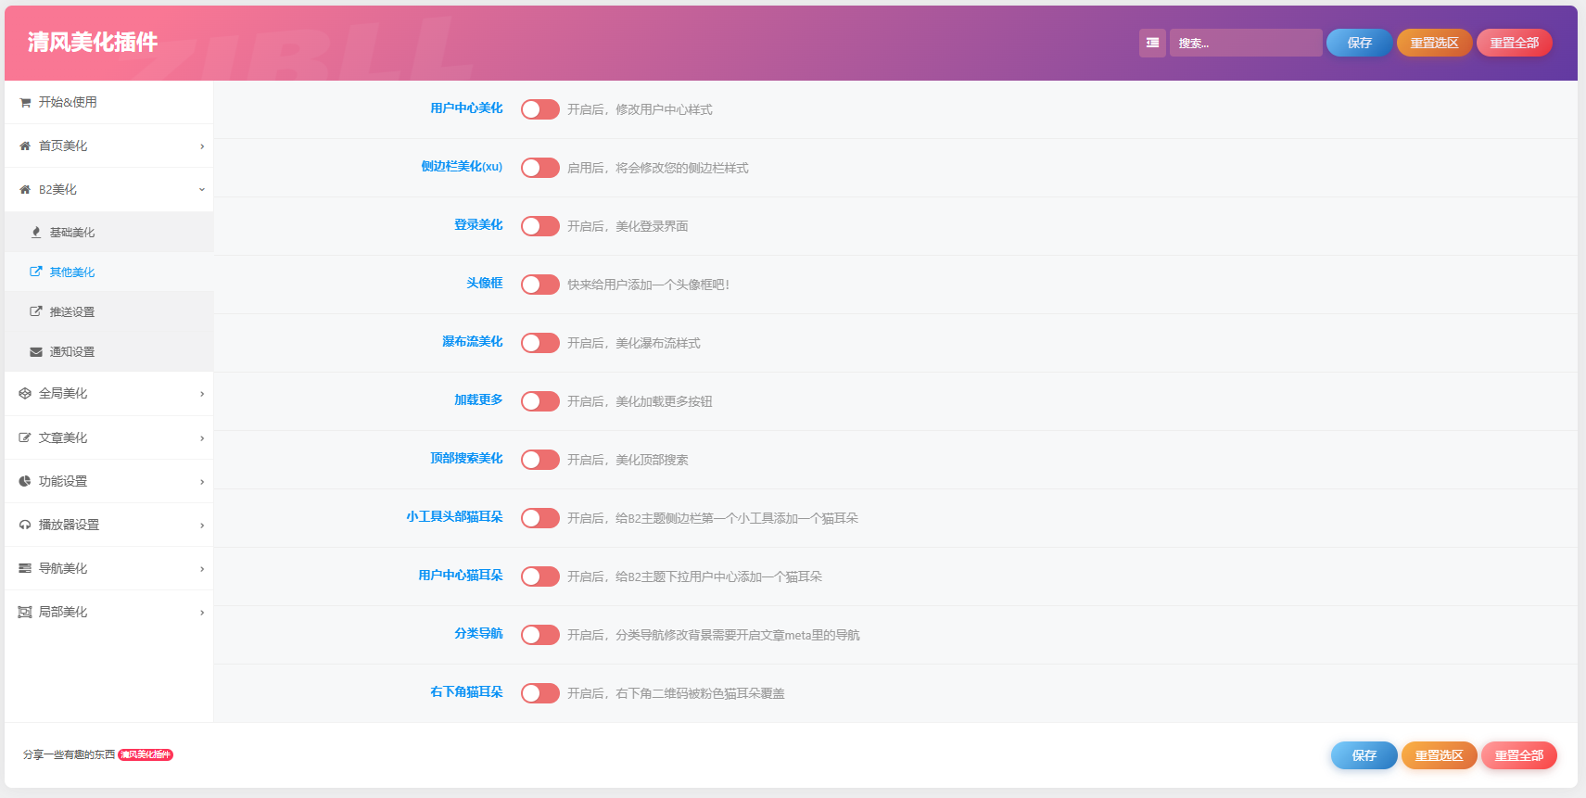This screenshot has width=1586, height=798.
Task: Click the top 保存 button
Action: tap(1359, 43)
